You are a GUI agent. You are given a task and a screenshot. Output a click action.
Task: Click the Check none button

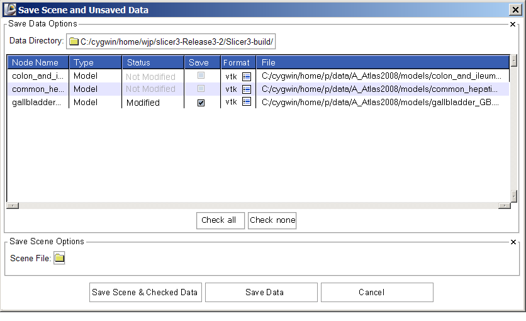pyautogui.click(x=272, y=220)
